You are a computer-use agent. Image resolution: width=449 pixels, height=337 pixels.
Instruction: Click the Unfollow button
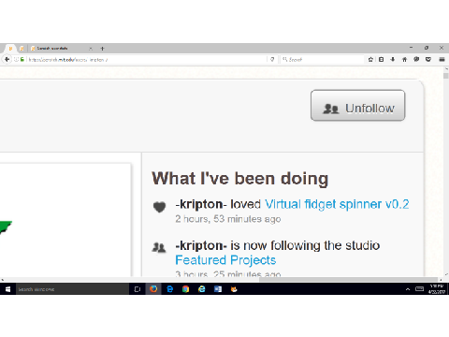tap(357, 105)
